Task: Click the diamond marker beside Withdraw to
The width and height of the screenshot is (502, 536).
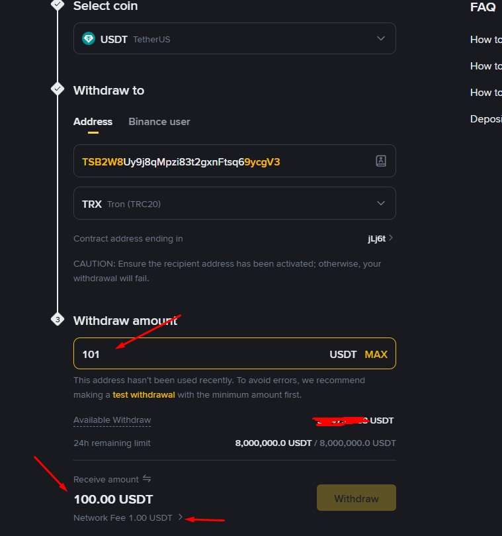Action: pyautogui.click(x=58, y=88)
